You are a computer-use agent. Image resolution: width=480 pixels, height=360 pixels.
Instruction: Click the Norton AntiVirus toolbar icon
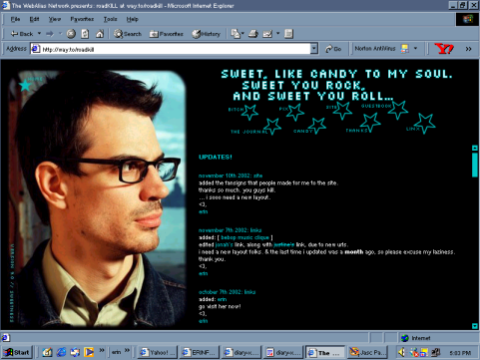tap(405, 49)
